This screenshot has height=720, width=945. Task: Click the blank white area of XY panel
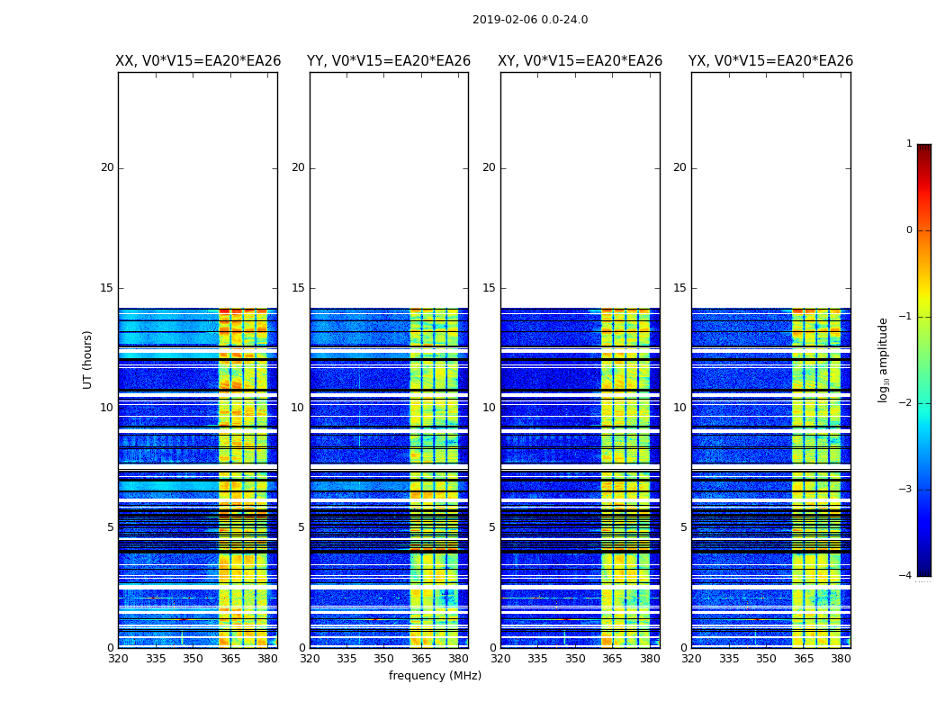point(580,190)
